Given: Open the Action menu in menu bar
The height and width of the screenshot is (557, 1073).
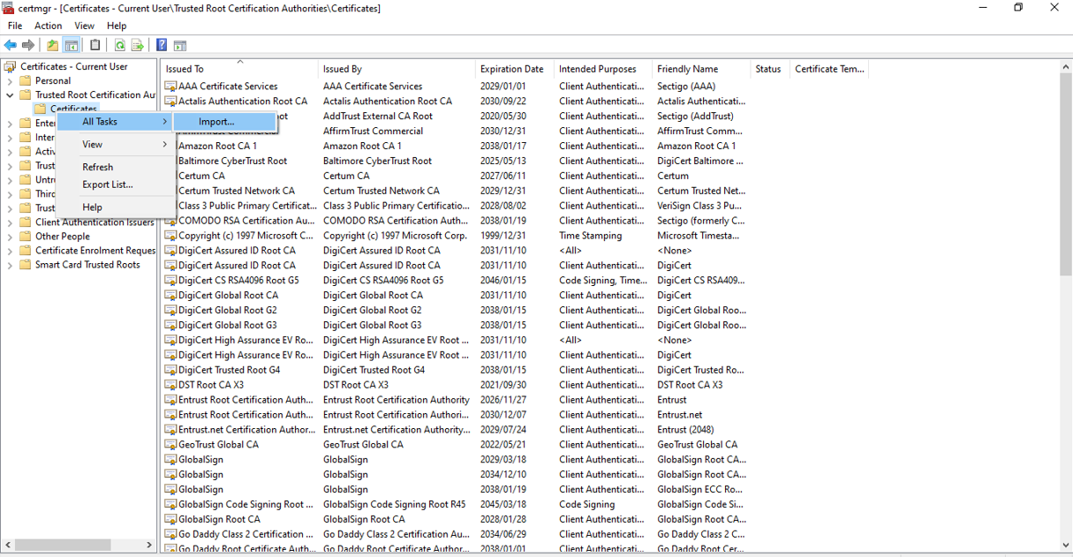Looking at the screenshot, I should [48, 26].
